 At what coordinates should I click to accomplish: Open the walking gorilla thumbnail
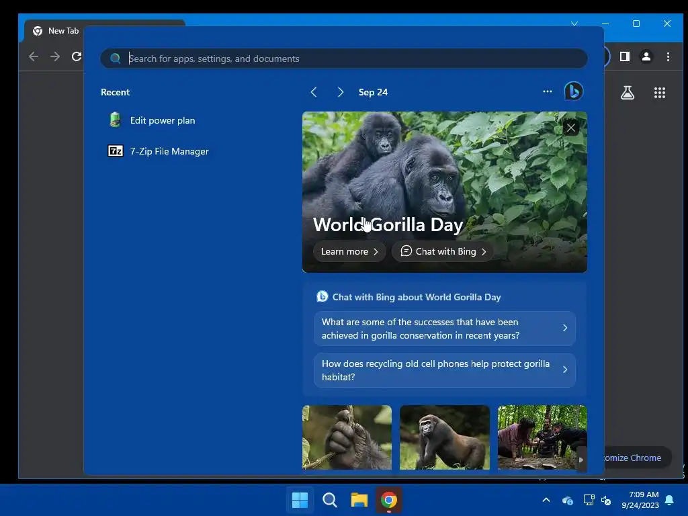[x=445, y=437]
